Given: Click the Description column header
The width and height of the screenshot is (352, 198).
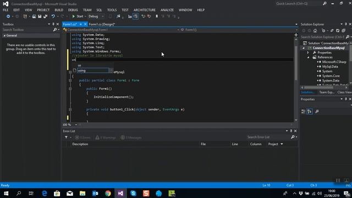Looking at the screenshot, I should [80, 144].
